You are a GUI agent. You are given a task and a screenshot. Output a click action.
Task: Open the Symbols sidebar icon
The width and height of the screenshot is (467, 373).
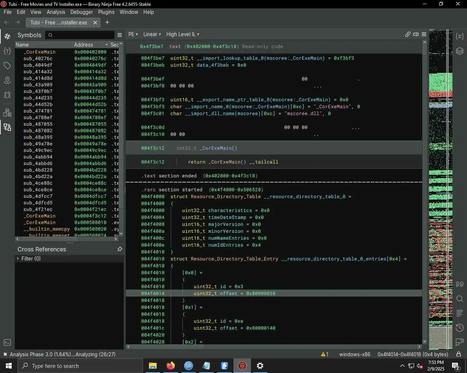[7, 36]
